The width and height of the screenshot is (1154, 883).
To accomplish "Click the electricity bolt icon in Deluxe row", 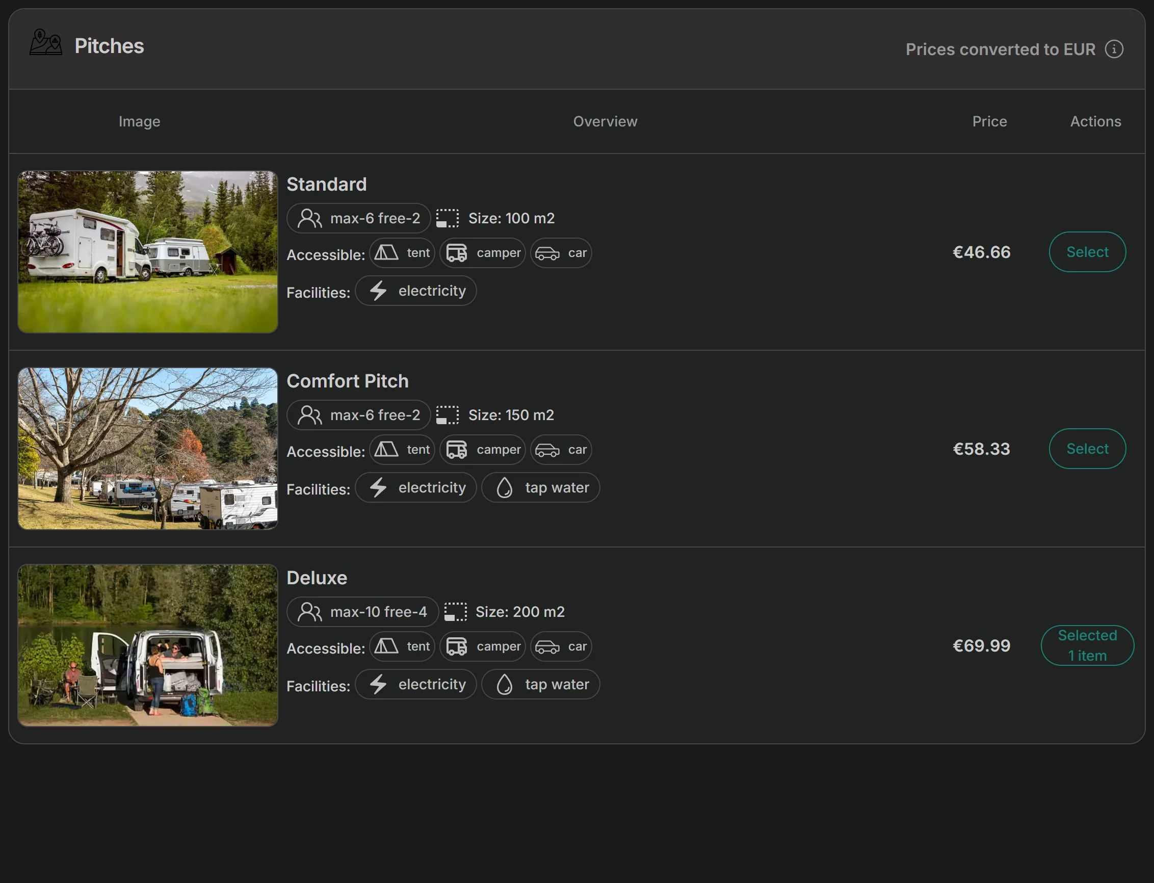I will [x=378, y=684].
